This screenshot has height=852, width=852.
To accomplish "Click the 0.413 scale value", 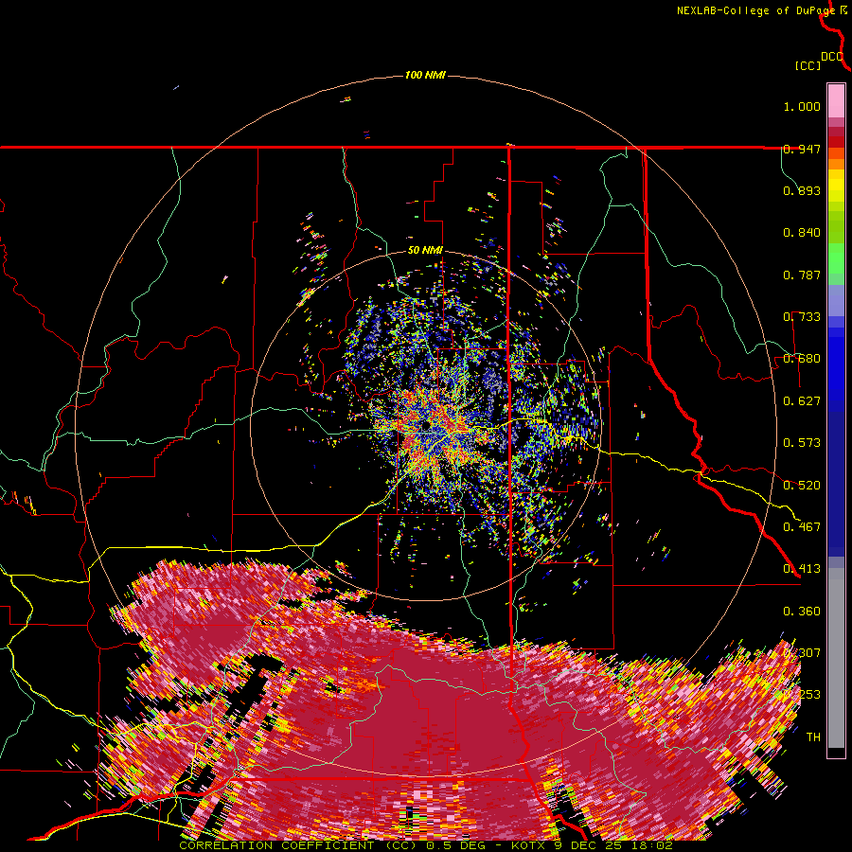I will (802, 569).
